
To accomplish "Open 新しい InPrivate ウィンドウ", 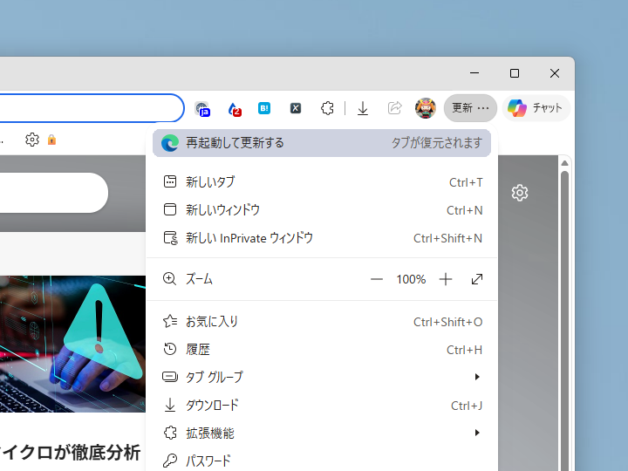I will (322, 238).
